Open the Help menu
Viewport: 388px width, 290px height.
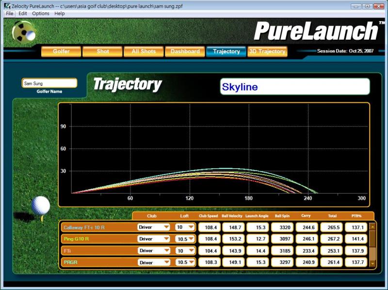[x=60, y=14]
